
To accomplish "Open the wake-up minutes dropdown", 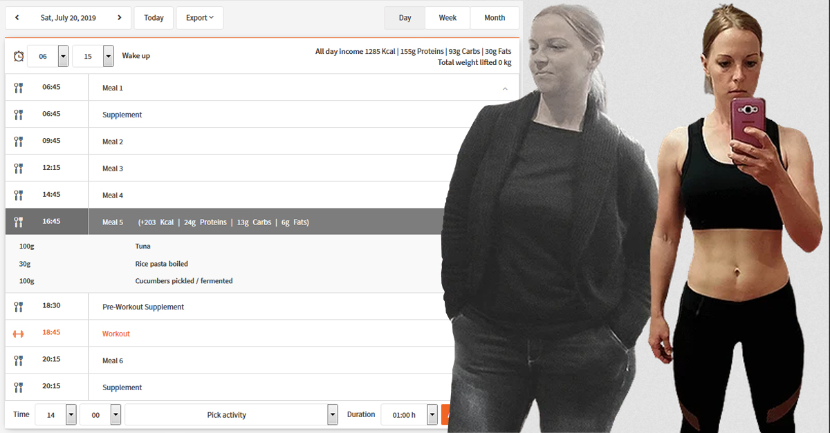I will 108,56.
